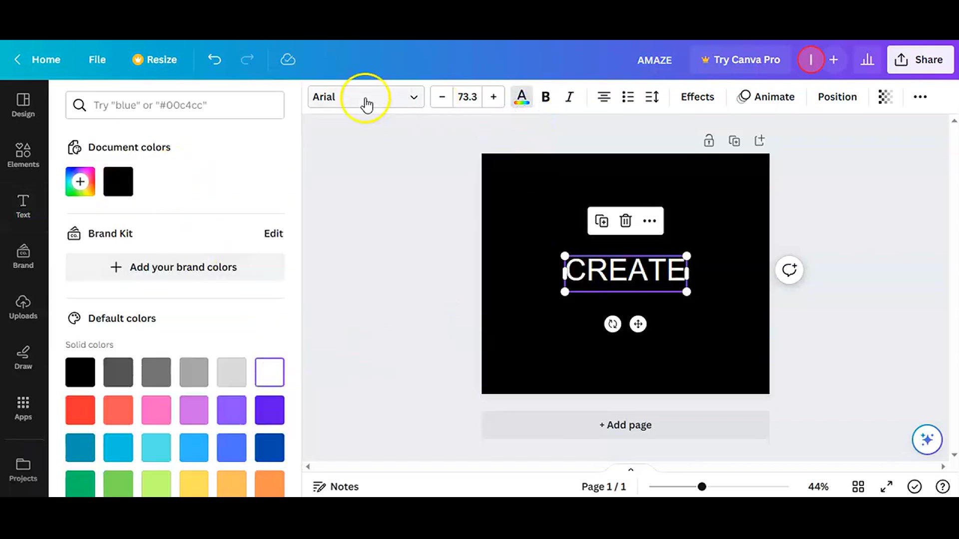Add collaborators with the plus icon
Viewport: 959px width, 539px height.
coord(834,59)
